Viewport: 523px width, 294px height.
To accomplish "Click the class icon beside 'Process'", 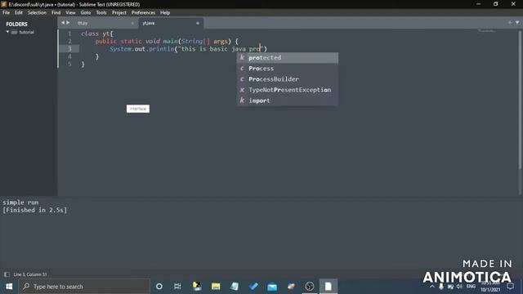I will (242, 69).
